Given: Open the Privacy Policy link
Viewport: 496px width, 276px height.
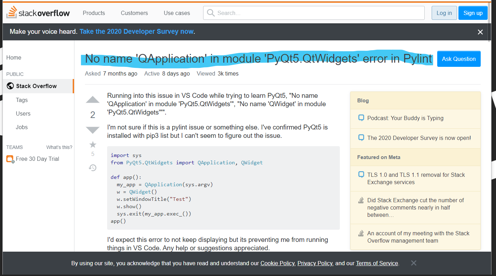Looking at the screenshot, I should click(x=315, y=263).
